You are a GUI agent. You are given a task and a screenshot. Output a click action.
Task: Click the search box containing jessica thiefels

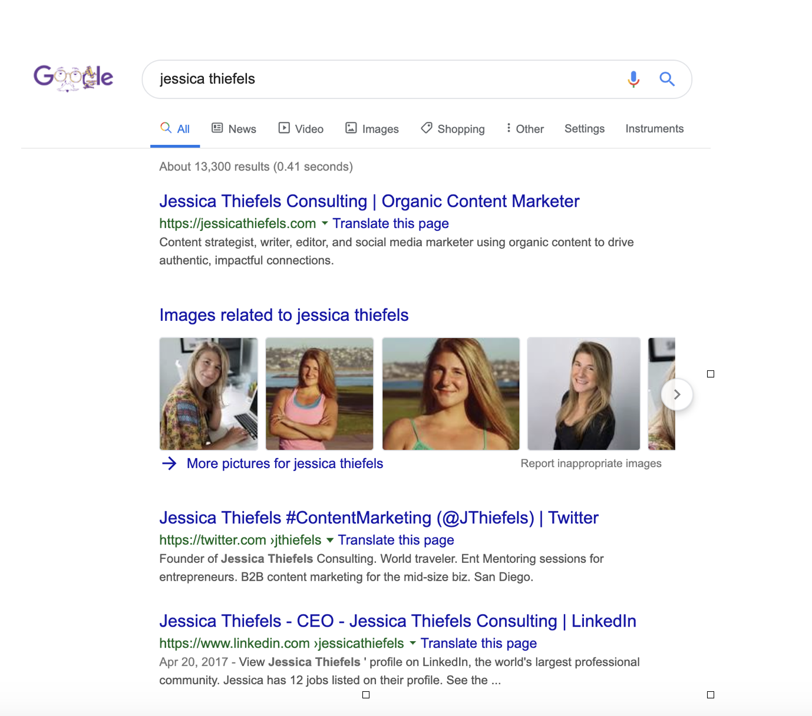(x=417, y=79)
